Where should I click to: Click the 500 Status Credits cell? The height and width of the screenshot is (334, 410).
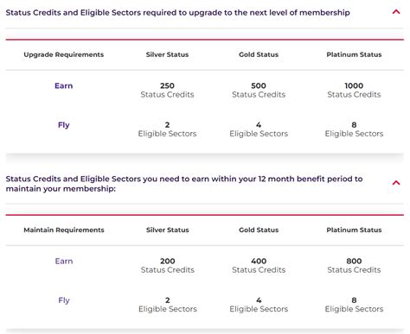point(259,90)
